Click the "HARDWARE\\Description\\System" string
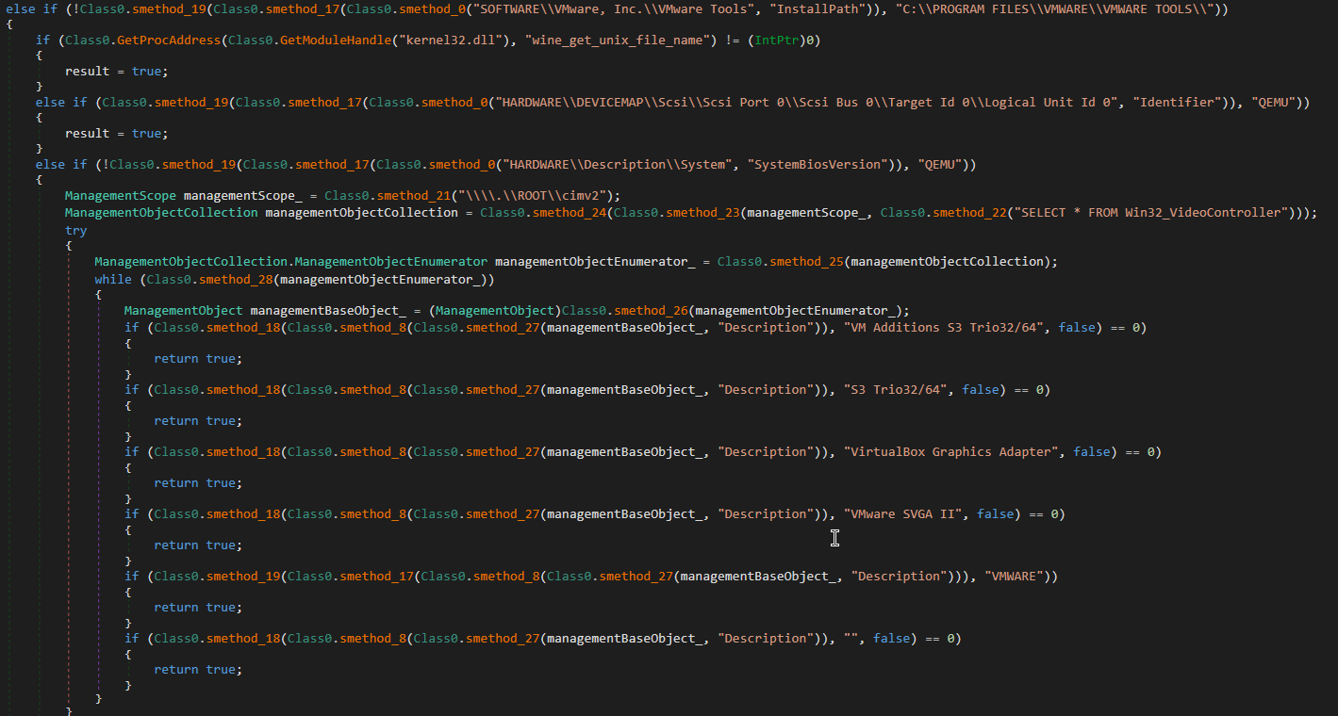Screen dimensions: 1338x716 click(619, 165)
